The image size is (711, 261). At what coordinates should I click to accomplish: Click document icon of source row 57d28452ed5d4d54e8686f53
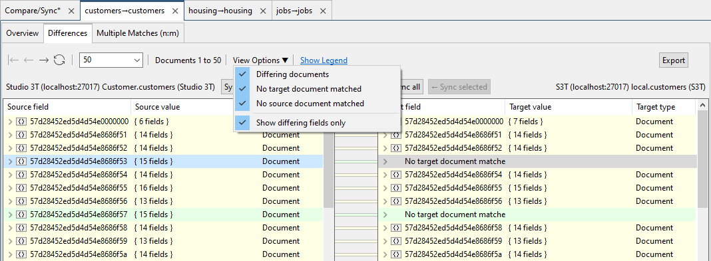click(x=21, y=161)
